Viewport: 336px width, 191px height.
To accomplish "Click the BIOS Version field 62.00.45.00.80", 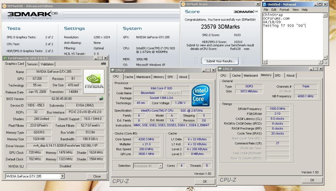I will pyautogui.click(x=62, y=99).
